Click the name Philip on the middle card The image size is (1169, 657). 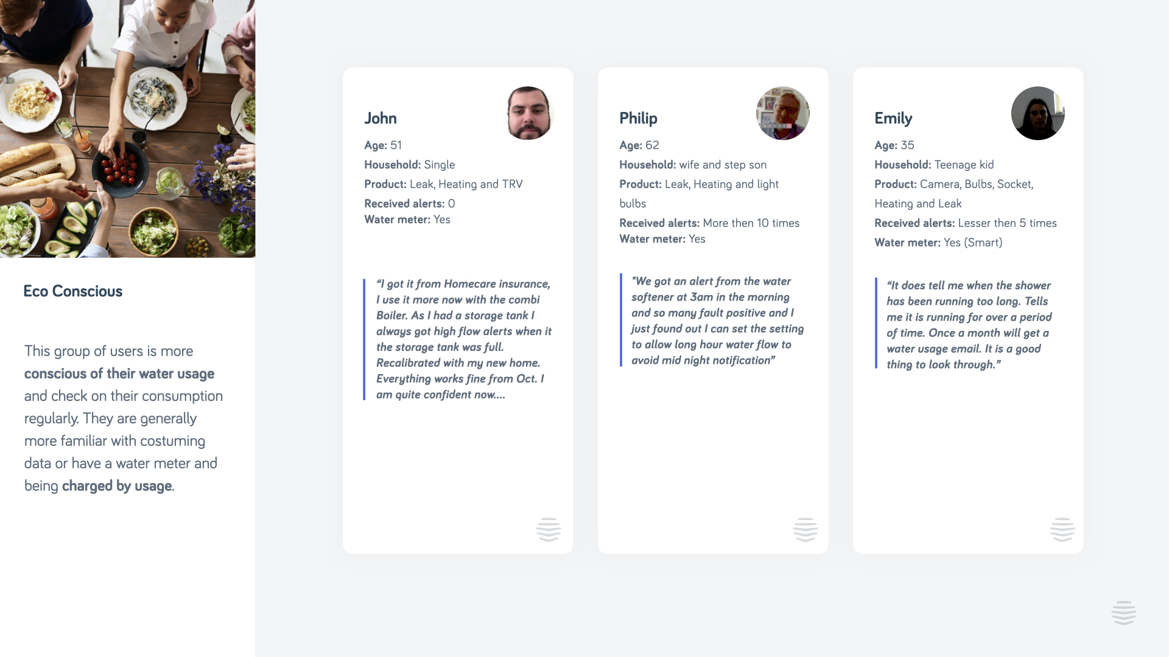tap(638, 118)
